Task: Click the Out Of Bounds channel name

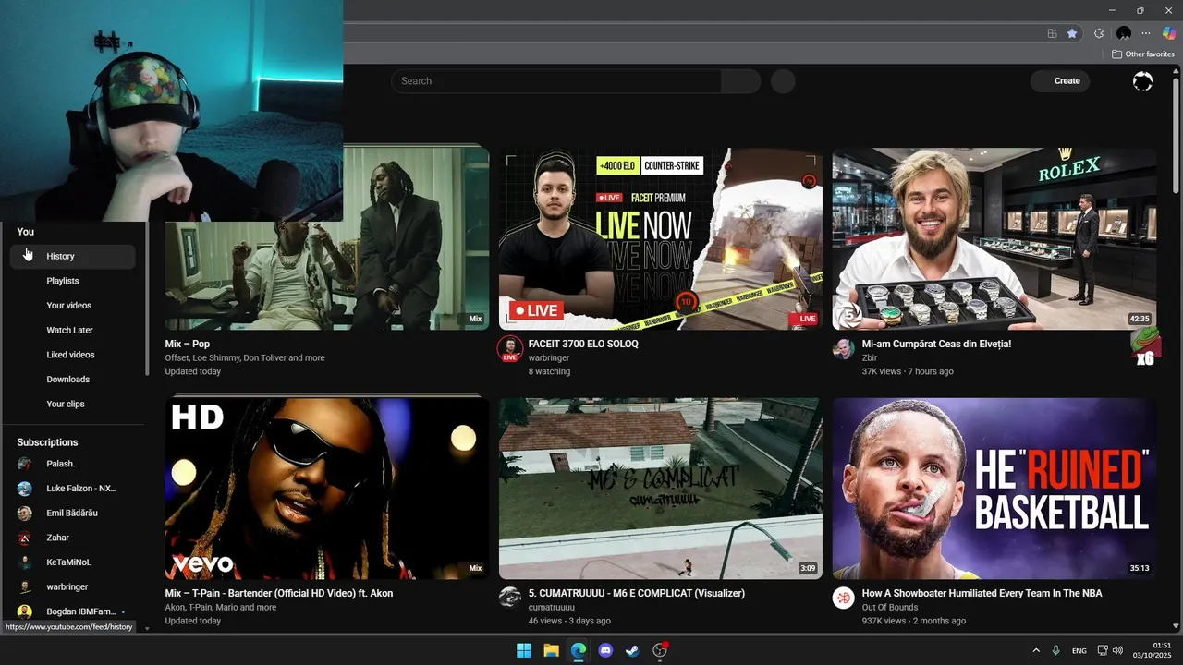Action: pos(890,608)
